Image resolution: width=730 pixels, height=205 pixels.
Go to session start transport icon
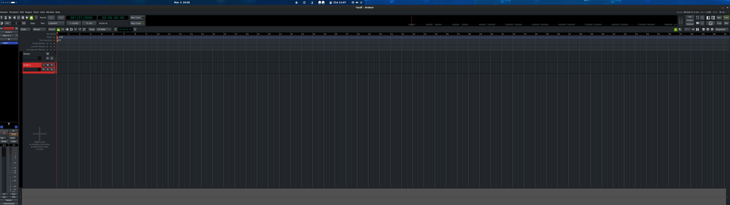click(x=10, y=18)
